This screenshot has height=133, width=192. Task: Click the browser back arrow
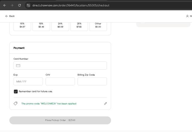tap(5, 5)
